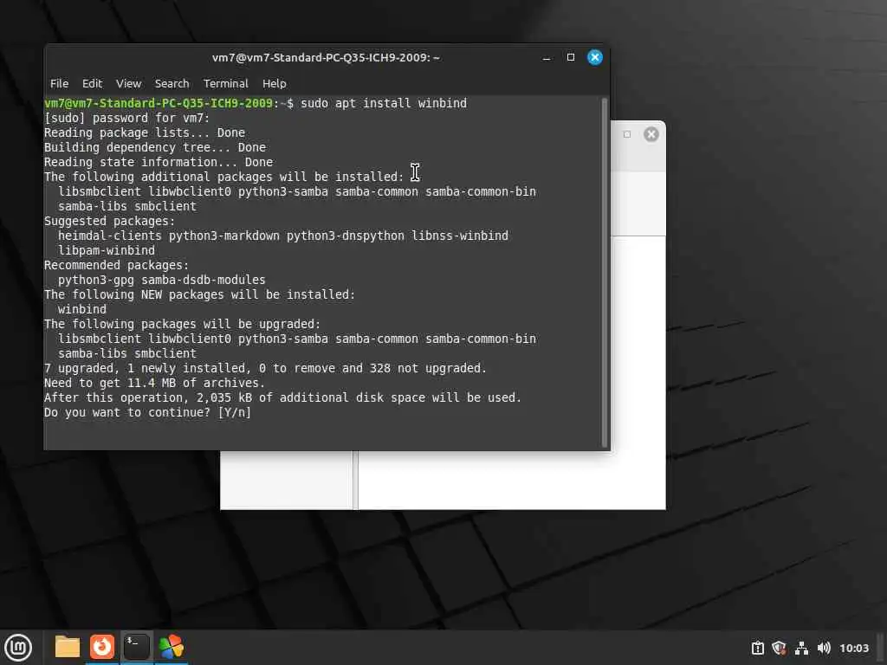Screen dimensions: 887x665
Task: Click the terminal vertical scrollbar
Action: (x=604, y=273)
